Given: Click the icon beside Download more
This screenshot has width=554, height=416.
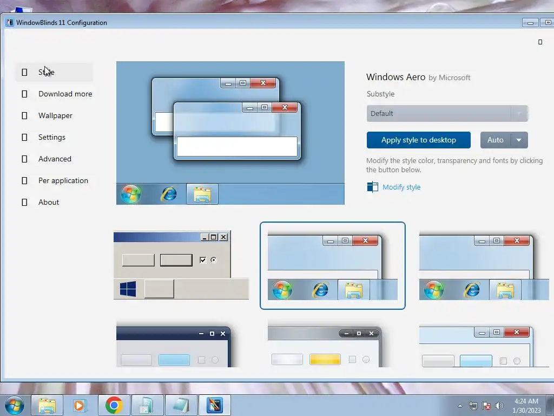Looking at the screenshot, I should 24,94.
